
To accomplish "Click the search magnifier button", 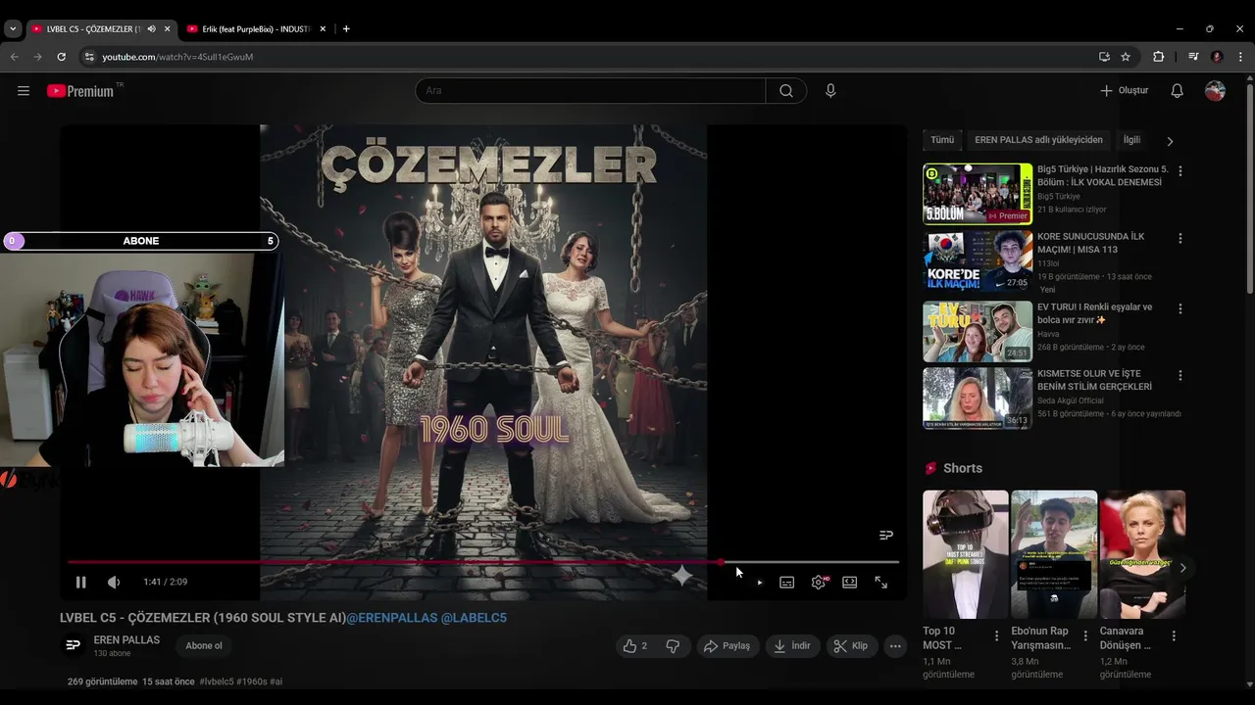I will (786, 91).
